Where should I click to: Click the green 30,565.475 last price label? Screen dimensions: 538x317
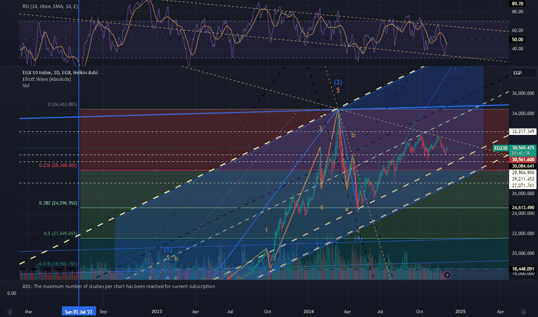pyautogui.click(x=523, y=148)
